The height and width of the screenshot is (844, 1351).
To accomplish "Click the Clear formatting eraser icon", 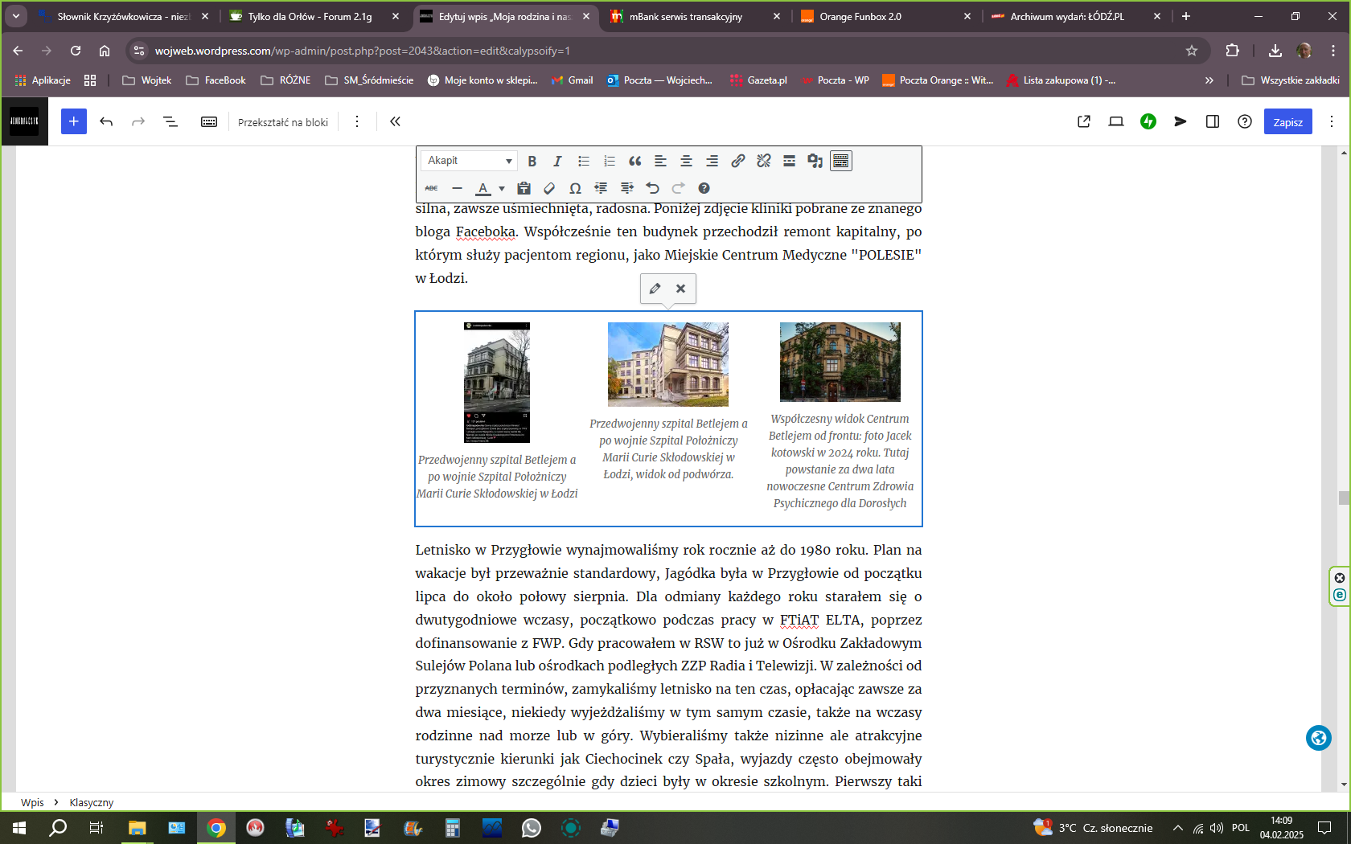I will tap(549, 188).
